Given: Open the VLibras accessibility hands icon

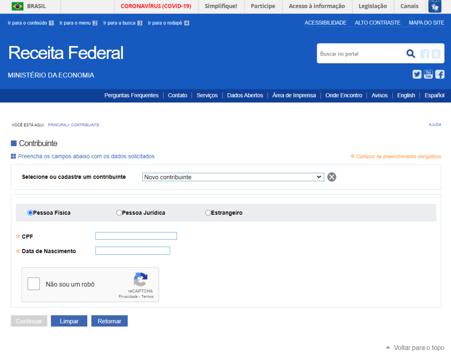Looking at the screenshot, I should pos(435,6).
